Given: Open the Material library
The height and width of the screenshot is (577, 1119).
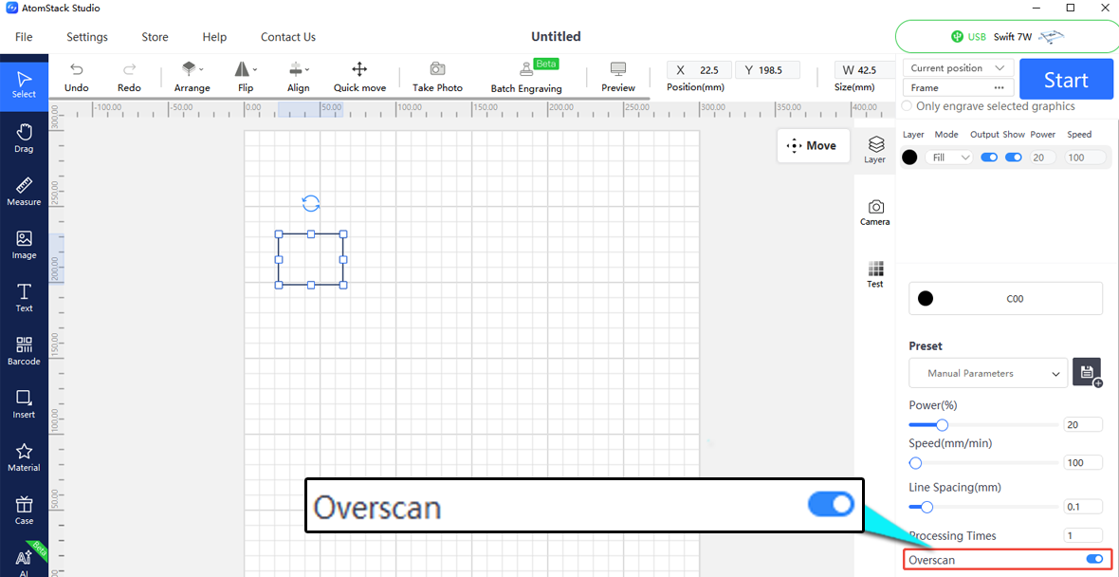Looking at the screenshot, I should click(25, 457).
